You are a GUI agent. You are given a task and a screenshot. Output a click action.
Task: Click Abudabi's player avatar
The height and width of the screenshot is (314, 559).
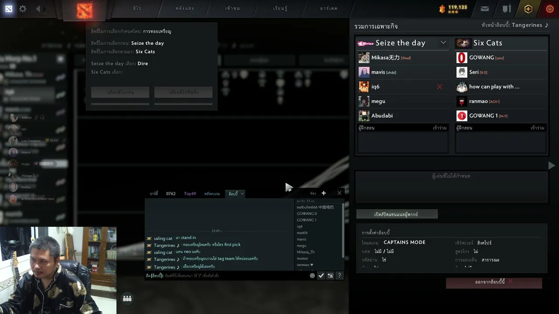pos(364,116)
